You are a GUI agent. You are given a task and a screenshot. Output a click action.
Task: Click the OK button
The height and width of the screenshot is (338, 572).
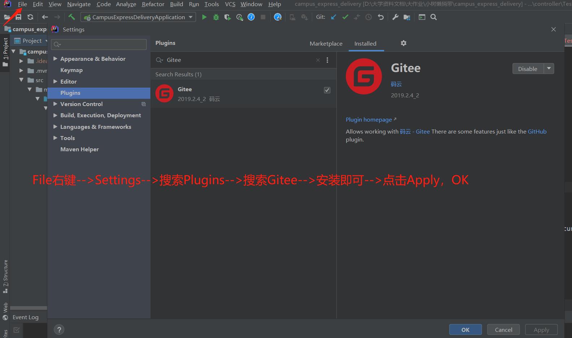[465, 330]
